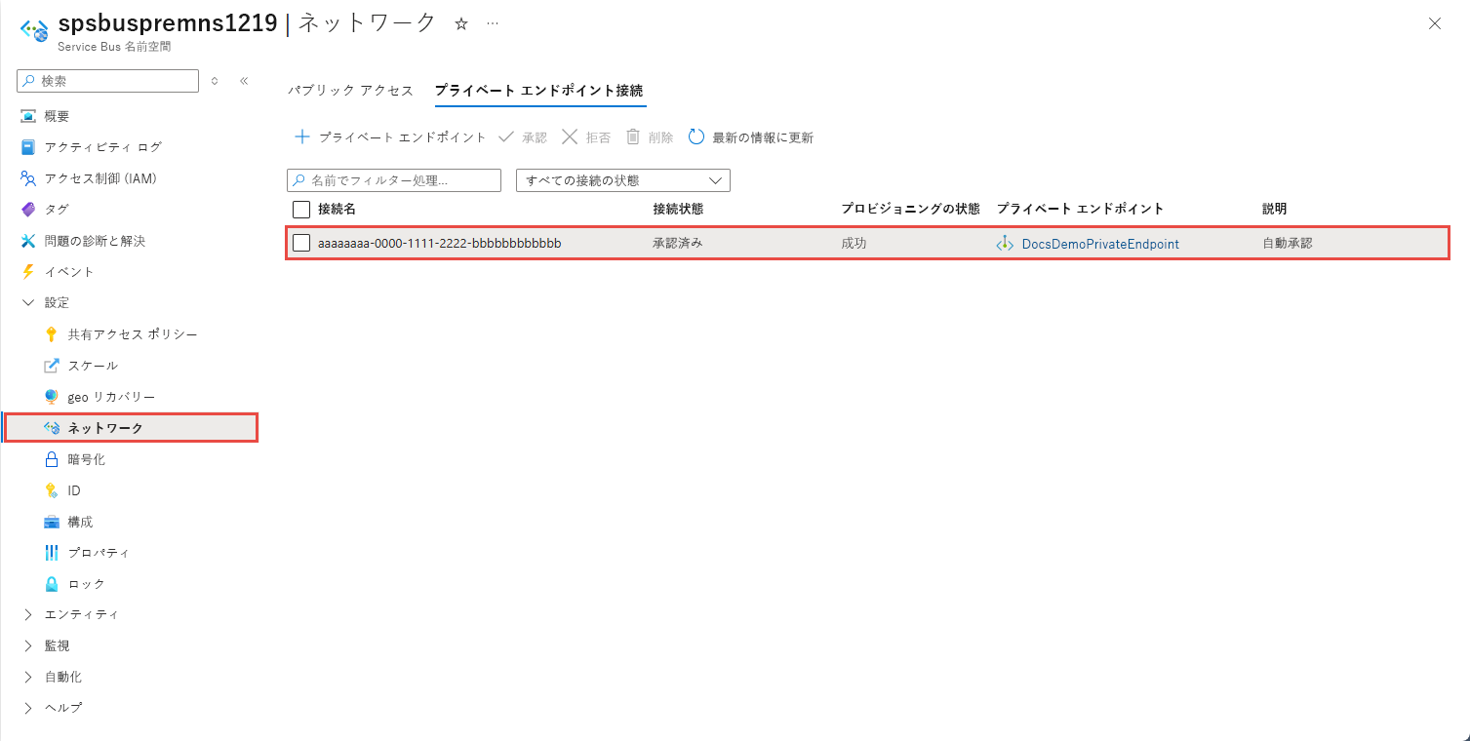Collapse the 設定 section
The width and height of the screenshot is (1470, 741).
27,303
